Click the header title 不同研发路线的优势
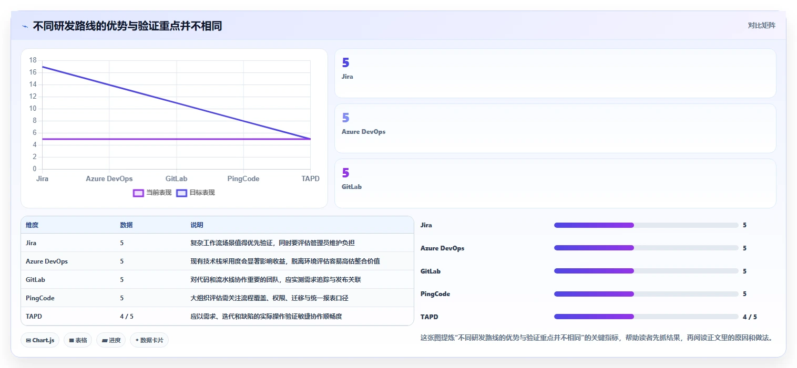 (127, 26)
